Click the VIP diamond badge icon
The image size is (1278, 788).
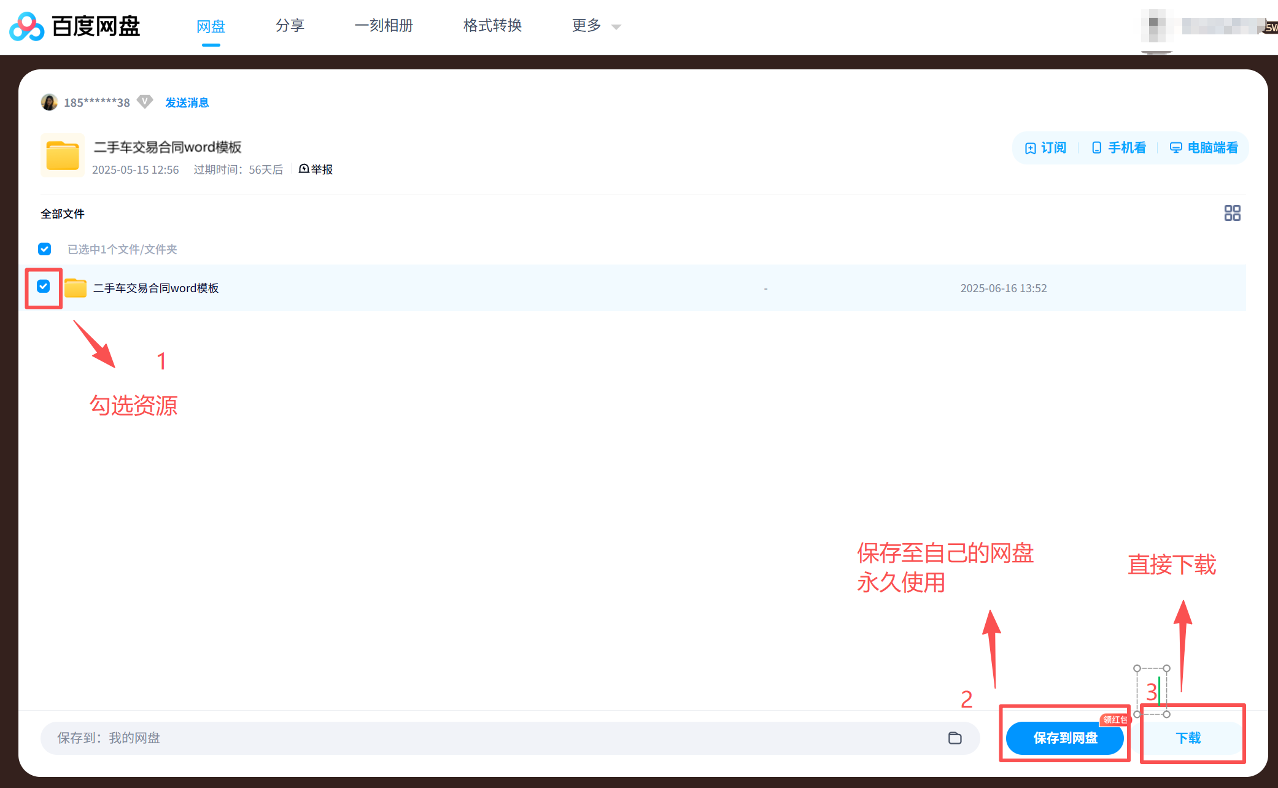145,102
